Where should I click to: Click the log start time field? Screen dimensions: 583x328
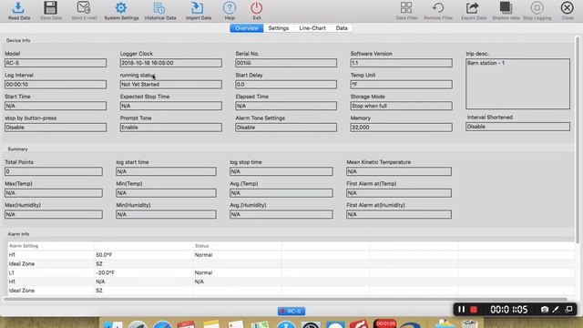click(x=166, y=171)
